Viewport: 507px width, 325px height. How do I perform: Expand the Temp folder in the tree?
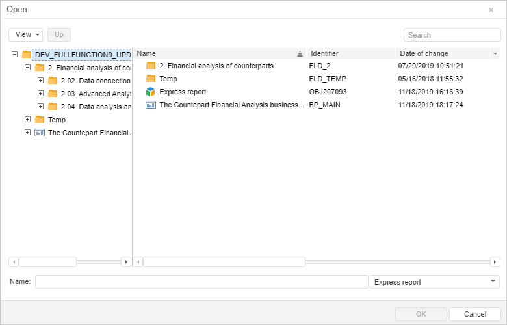click(x=27, y=120)
